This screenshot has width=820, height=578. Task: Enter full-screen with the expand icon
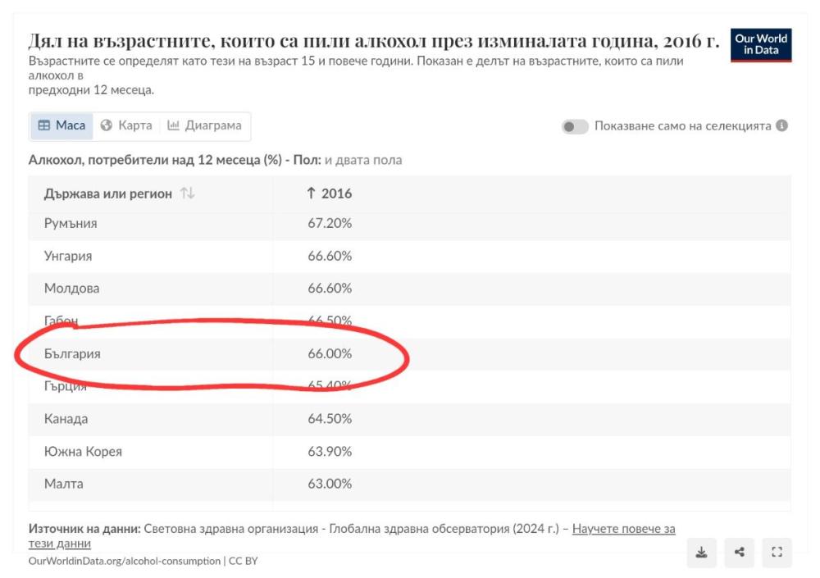click(777, 553)
